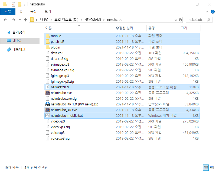Screen dimensions: 216x171
Task: Open the 파일 menu tab
Action: pyautogui.click(x=8, y=11)
